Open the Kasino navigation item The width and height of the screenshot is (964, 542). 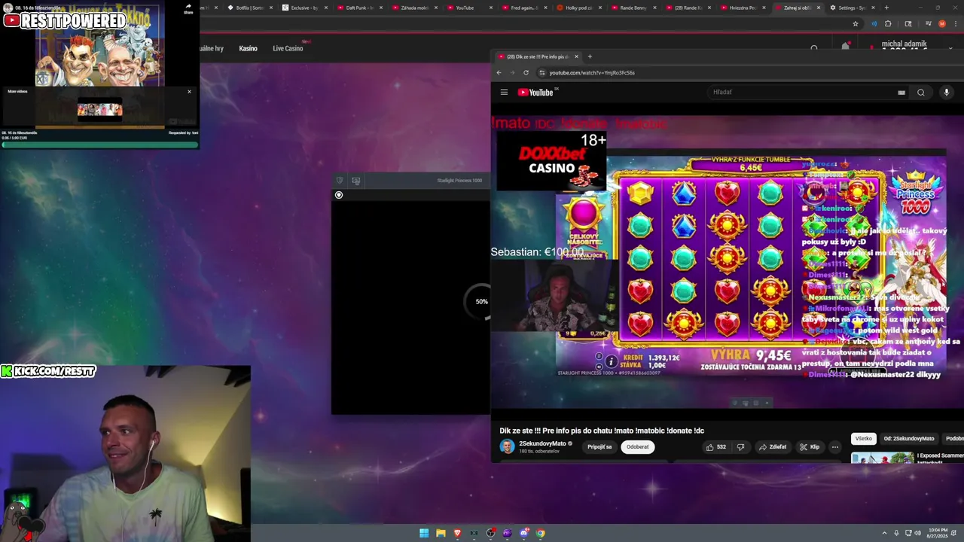[248, 48]
